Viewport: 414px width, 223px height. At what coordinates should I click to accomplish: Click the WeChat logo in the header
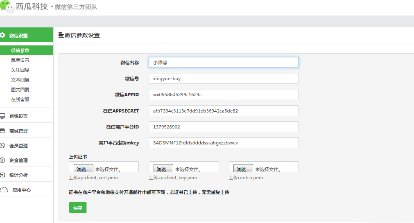click(6, 7)
